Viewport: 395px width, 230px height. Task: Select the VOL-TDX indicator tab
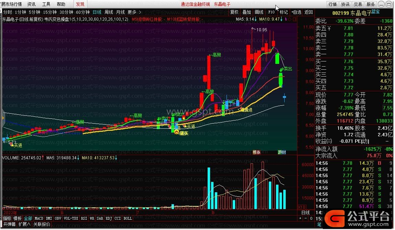pos(71,218)
